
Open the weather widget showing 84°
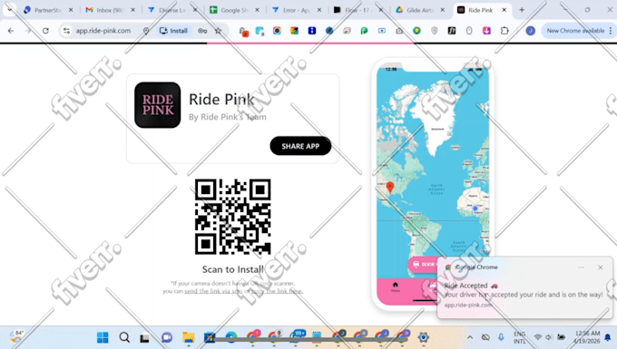point(16,337)
